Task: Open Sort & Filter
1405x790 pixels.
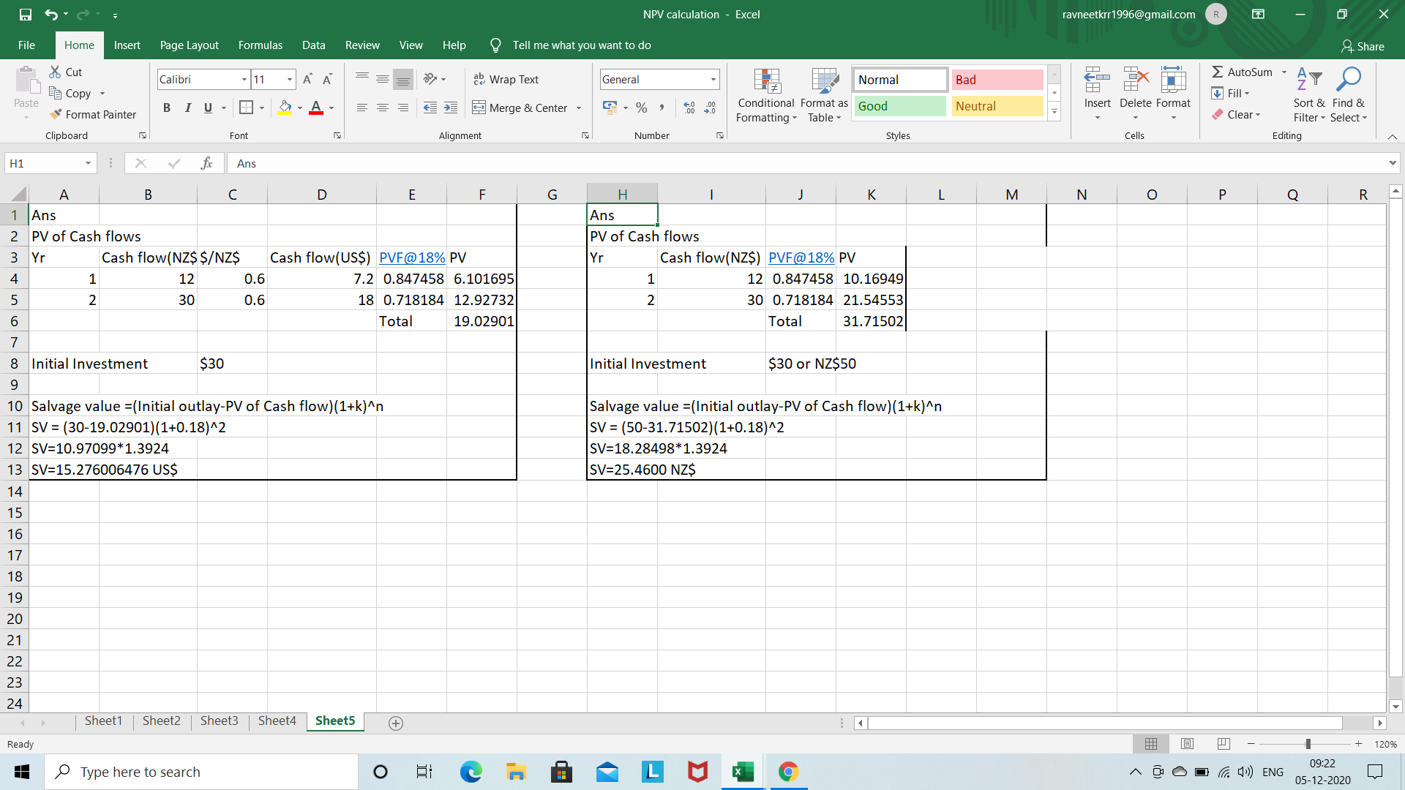Action: click(x=1309, y=96)
